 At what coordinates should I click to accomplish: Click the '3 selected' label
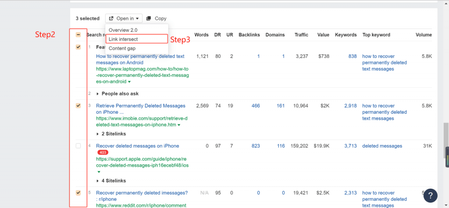(87, 18)
